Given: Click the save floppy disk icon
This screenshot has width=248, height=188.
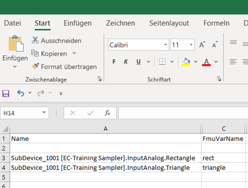Looking at the screenshot, I should (6, 93).
